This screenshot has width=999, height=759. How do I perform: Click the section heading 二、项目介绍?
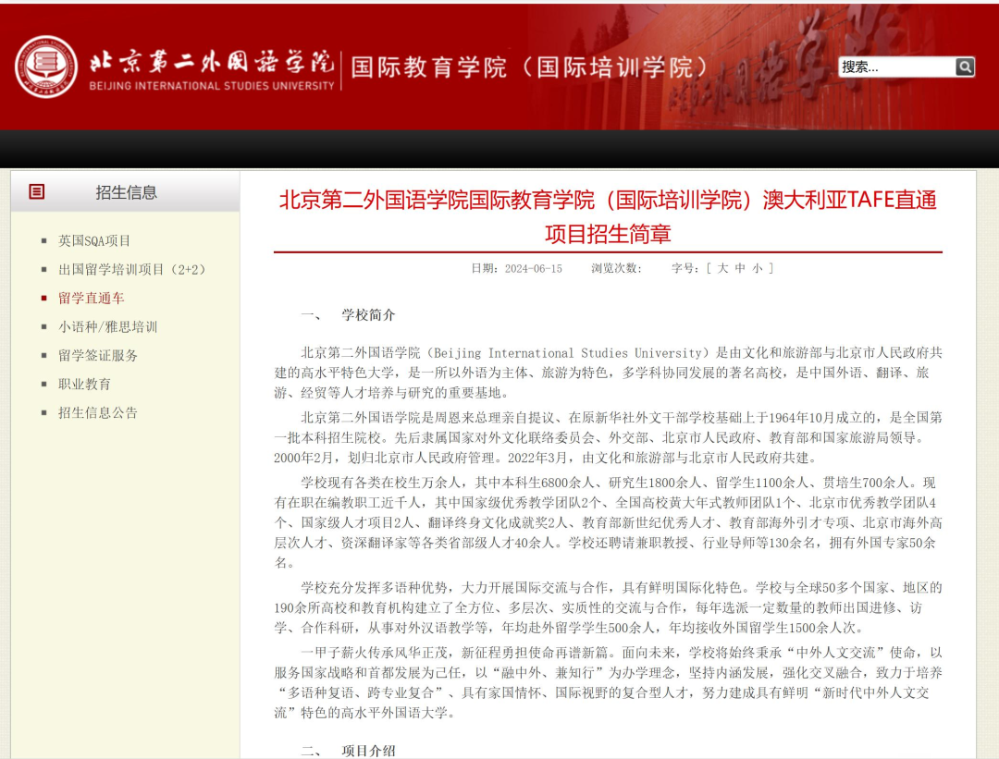pos(348,751)
